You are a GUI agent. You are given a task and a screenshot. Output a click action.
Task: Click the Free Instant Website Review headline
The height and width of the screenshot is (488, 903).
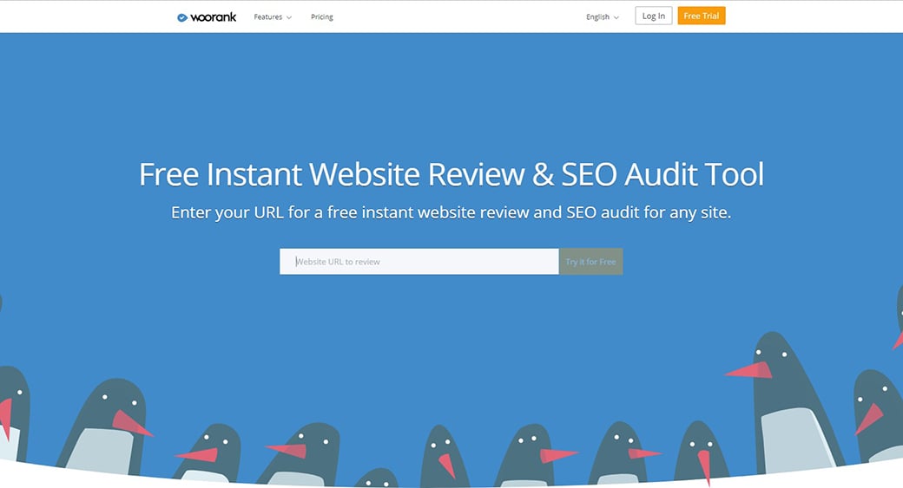click(x=451, y=174)
